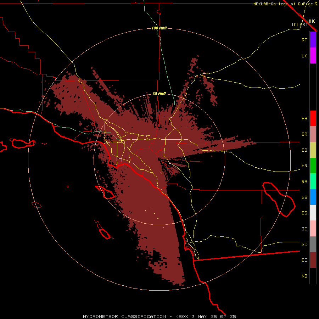Image resolution: width=319 pixels, height=319 pixels.
Task: Click the HYDROMETEOR CLASSIFICATION title text
Action: pos(124,317)
